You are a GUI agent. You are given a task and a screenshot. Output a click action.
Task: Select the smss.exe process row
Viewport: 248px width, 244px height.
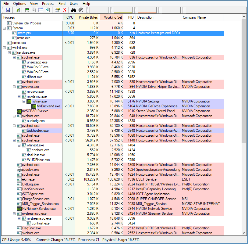(113, 38)
